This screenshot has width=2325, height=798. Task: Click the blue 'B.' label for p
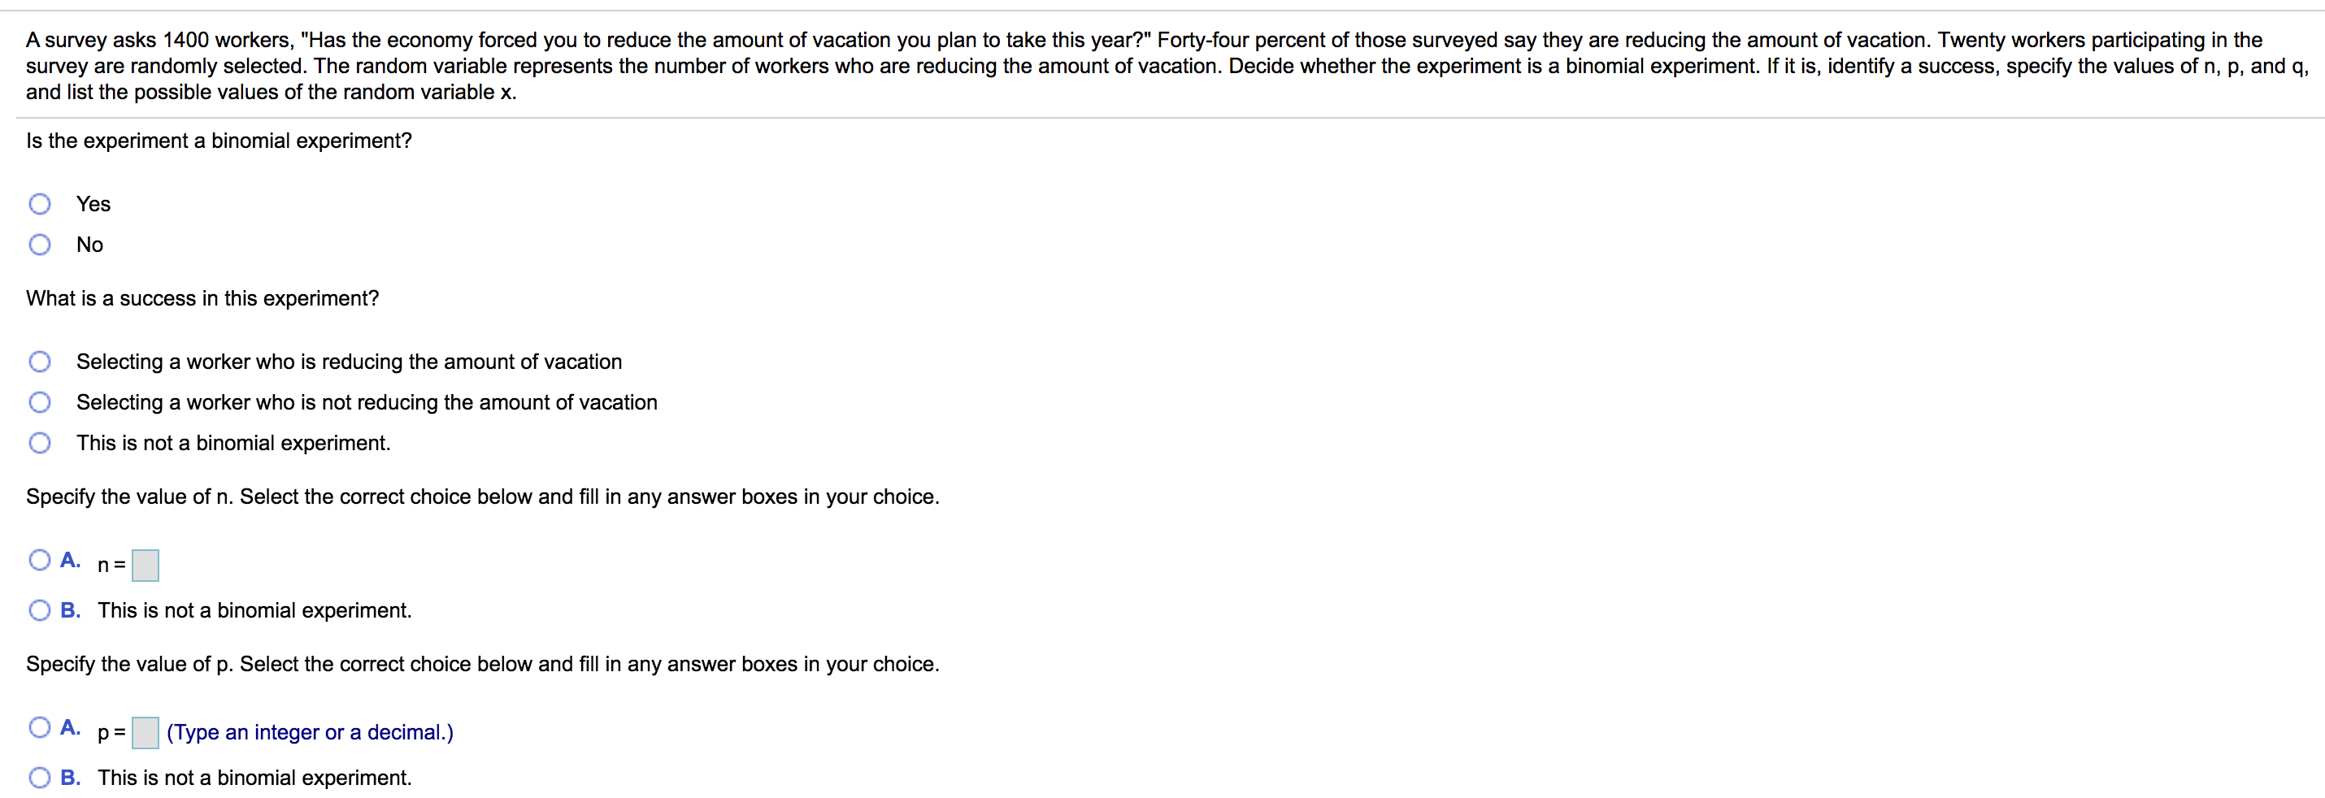click(x=71, y=778)
